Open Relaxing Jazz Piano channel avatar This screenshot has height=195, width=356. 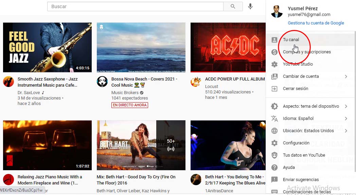8,180
